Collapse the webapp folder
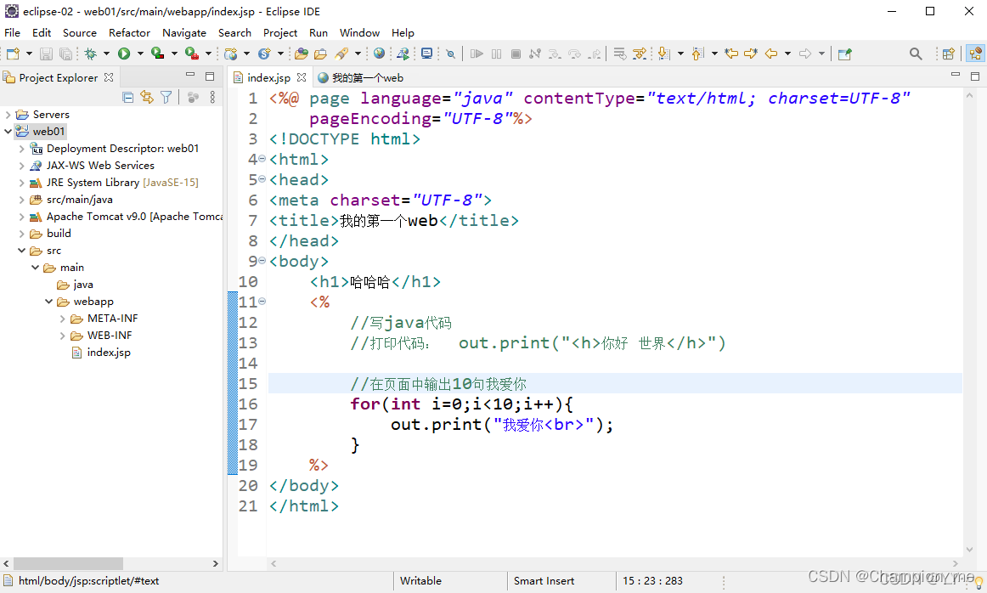 point(48,302)
